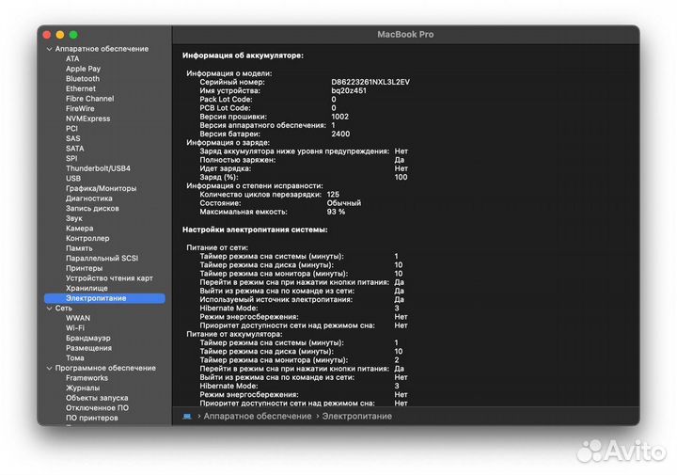Open the USB entry
The image size is (677, 475).
(x=73, y=179)
